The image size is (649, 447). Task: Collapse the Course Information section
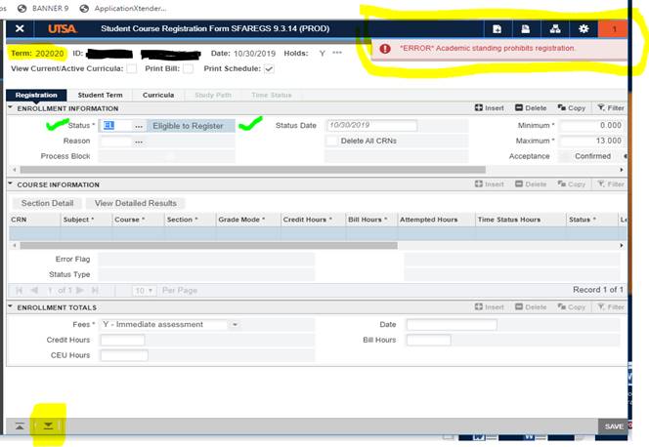click(x=11, y=184)
